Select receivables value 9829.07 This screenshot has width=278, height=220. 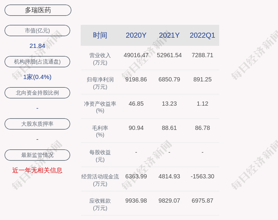tap(169, 201)
